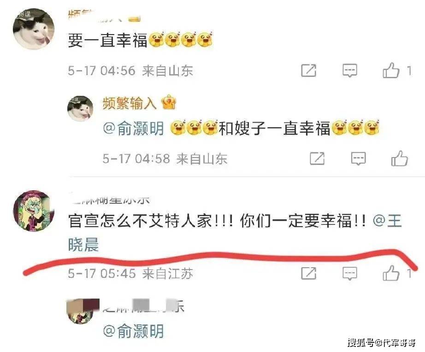Viewport: 425px width, 352px height.
Task: Open @俞灏明 mention in bottom reply
Action: tap(134, 331)
